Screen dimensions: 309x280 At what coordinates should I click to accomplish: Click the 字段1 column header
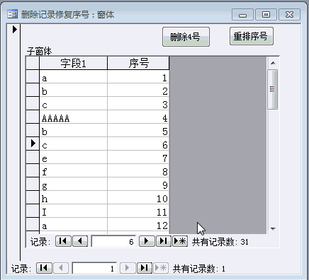[73, 63]
